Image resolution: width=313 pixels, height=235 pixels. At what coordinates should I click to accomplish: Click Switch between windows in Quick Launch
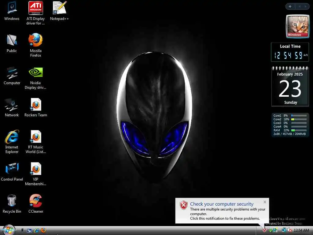coord(29,230)
